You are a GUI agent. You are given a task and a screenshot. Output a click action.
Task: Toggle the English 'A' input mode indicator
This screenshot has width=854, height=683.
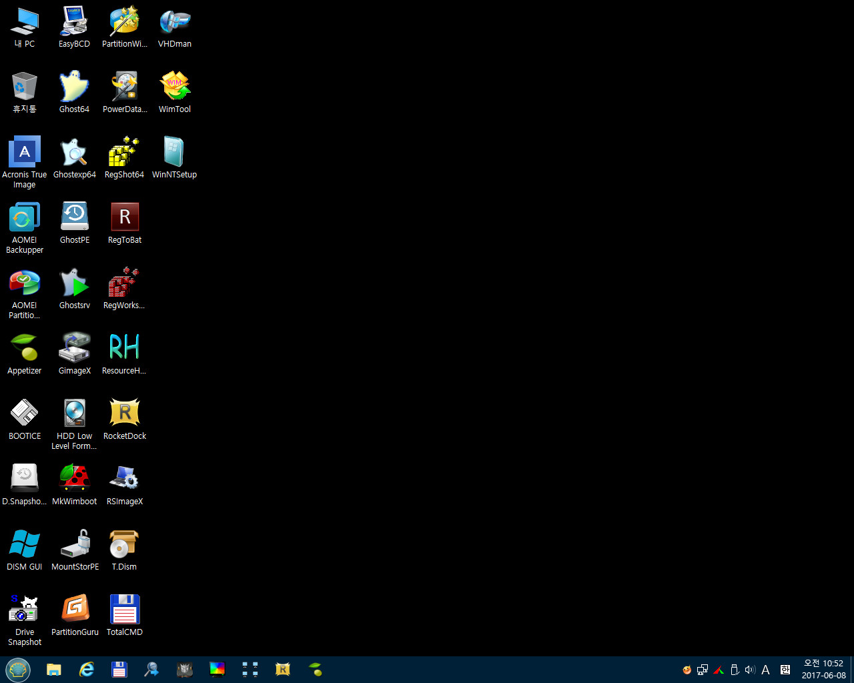[765, 670]
